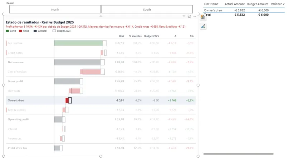Click the red Resta legend swatch
Screen dimensions: 287x158
20,31
